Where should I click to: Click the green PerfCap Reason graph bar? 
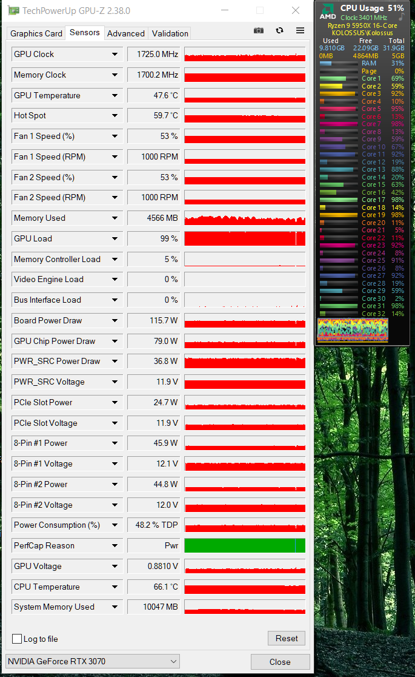point(245,546)
